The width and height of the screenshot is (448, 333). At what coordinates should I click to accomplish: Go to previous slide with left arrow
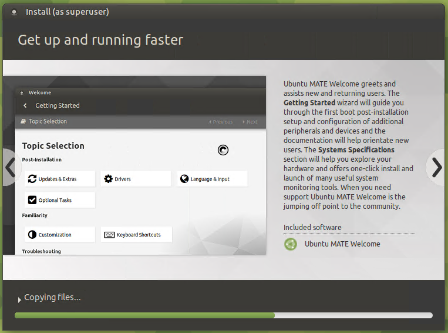tap(11, 167)
